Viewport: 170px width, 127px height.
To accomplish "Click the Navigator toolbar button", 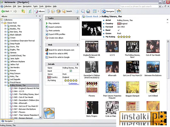I will click(108, 11).
